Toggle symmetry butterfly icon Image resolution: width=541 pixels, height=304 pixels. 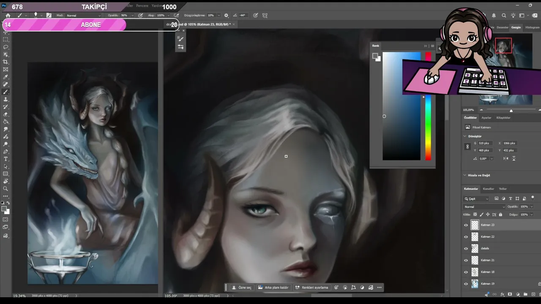pyautogui.click(x=265, y=15)
